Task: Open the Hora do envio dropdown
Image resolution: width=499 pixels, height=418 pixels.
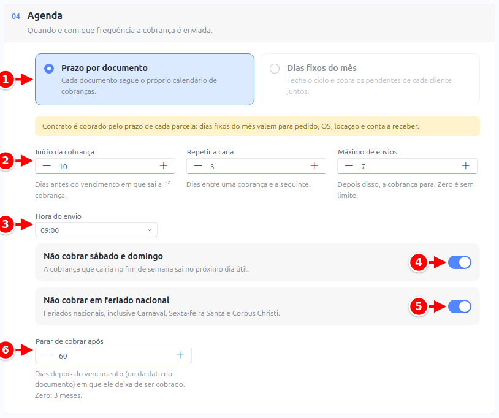Action: [96, 230]
